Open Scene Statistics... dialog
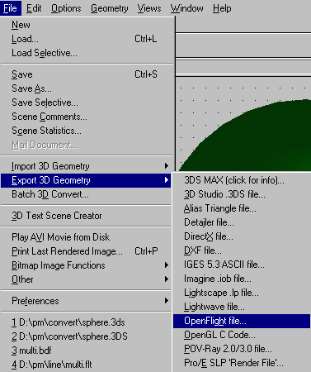The width and height of the screenshot is (311, 372). coord(87,131)
